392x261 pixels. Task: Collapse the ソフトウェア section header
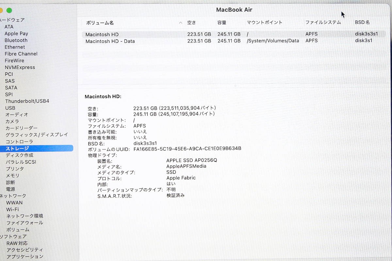[x=13, y=236]
